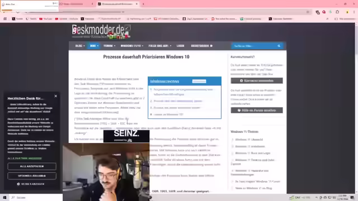Screen dimensions: 358x201
Task: Open the browser extensions puzzle icon
Action: (x=337, y=12)
